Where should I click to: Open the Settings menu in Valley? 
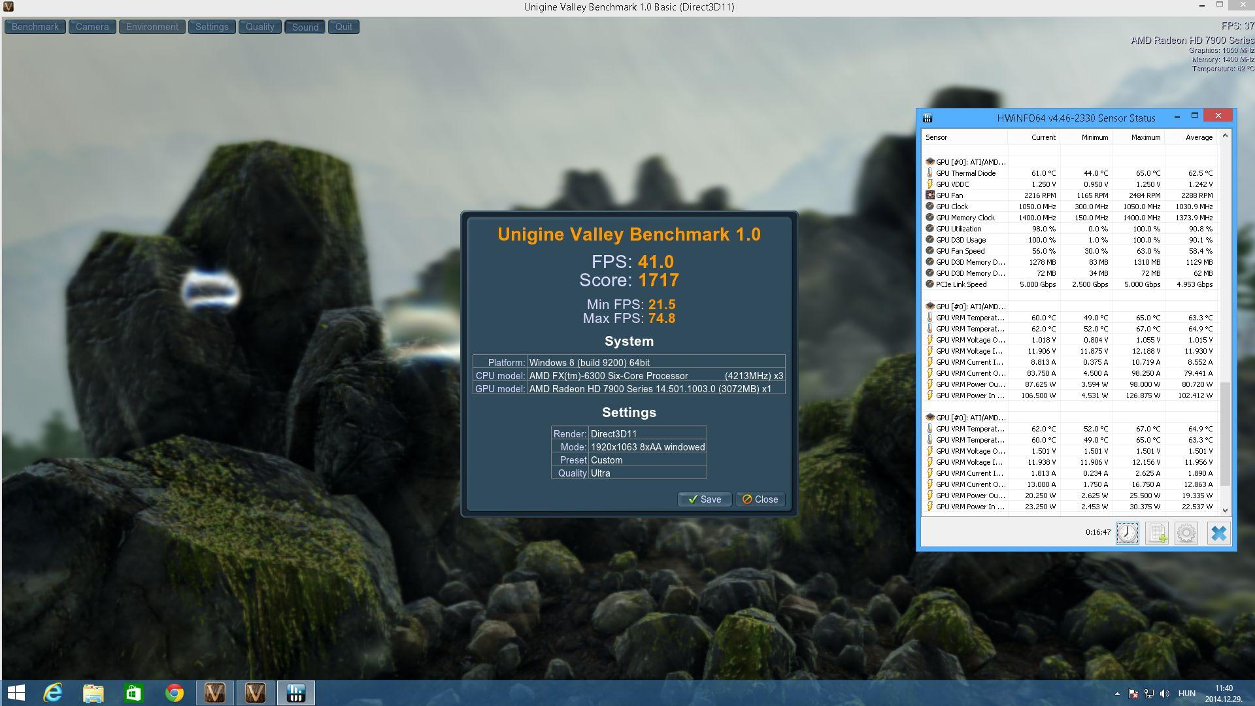[x=212, y=27]
